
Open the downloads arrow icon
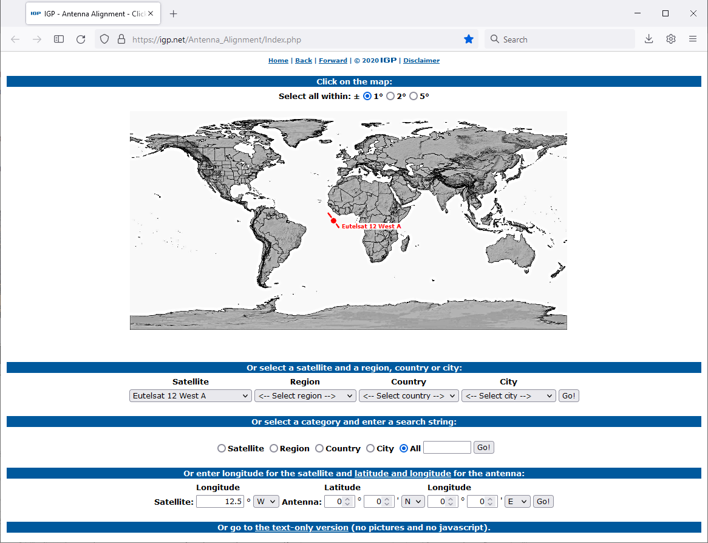point(649,39)
